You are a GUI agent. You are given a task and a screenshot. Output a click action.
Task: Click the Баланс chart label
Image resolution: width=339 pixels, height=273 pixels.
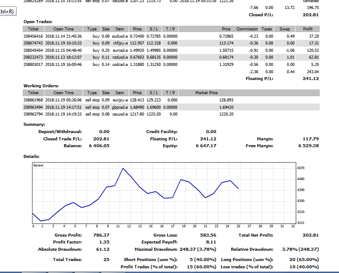pos(38,165)
